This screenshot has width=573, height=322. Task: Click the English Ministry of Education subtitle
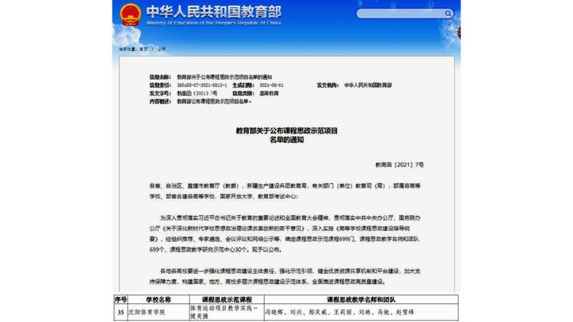tap(214, 23)
